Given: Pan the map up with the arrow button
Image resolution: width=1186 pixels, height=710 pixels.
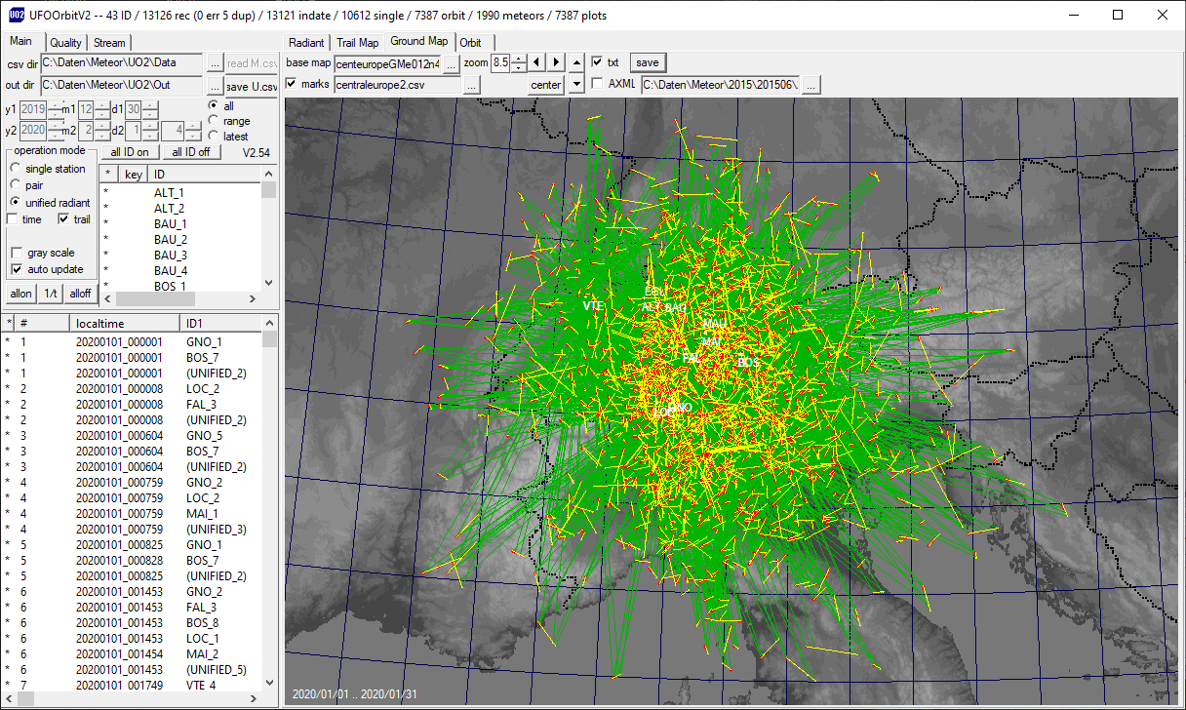Looking at the screenshot, I should (576, 62).
